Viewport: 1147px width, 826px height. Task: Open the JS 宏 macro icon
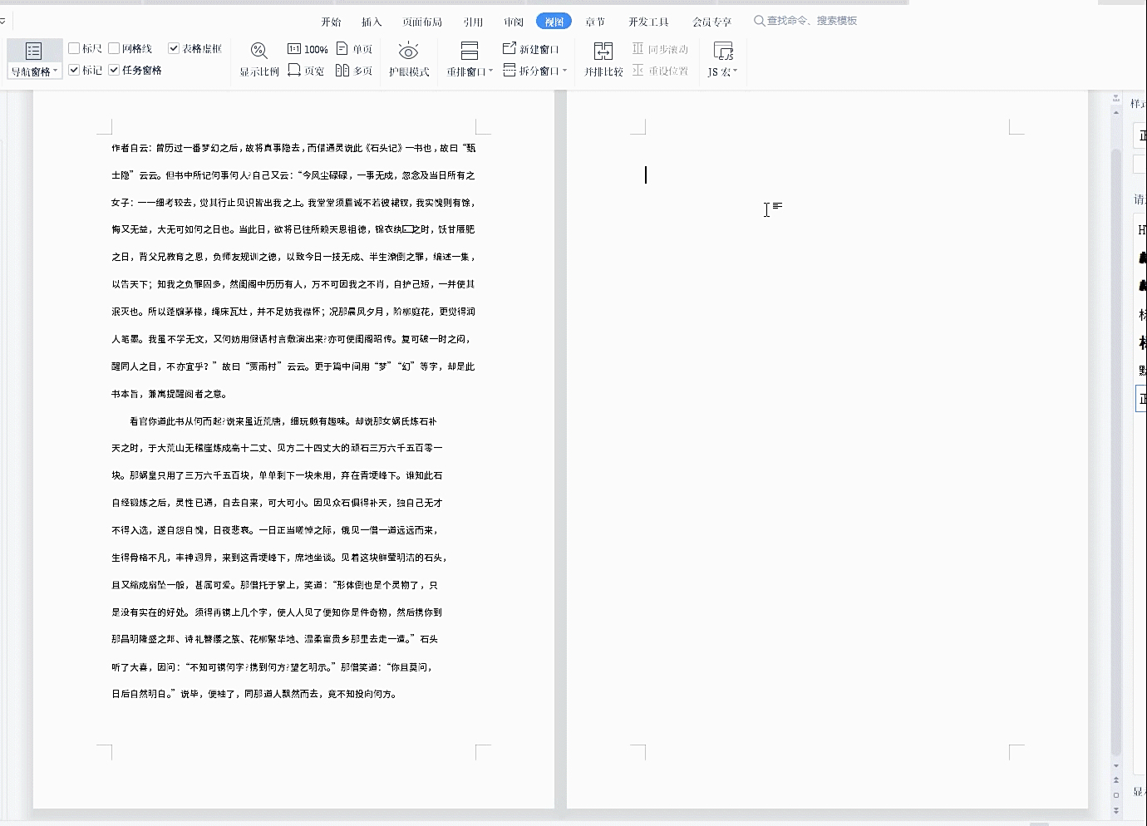point(723,52)
